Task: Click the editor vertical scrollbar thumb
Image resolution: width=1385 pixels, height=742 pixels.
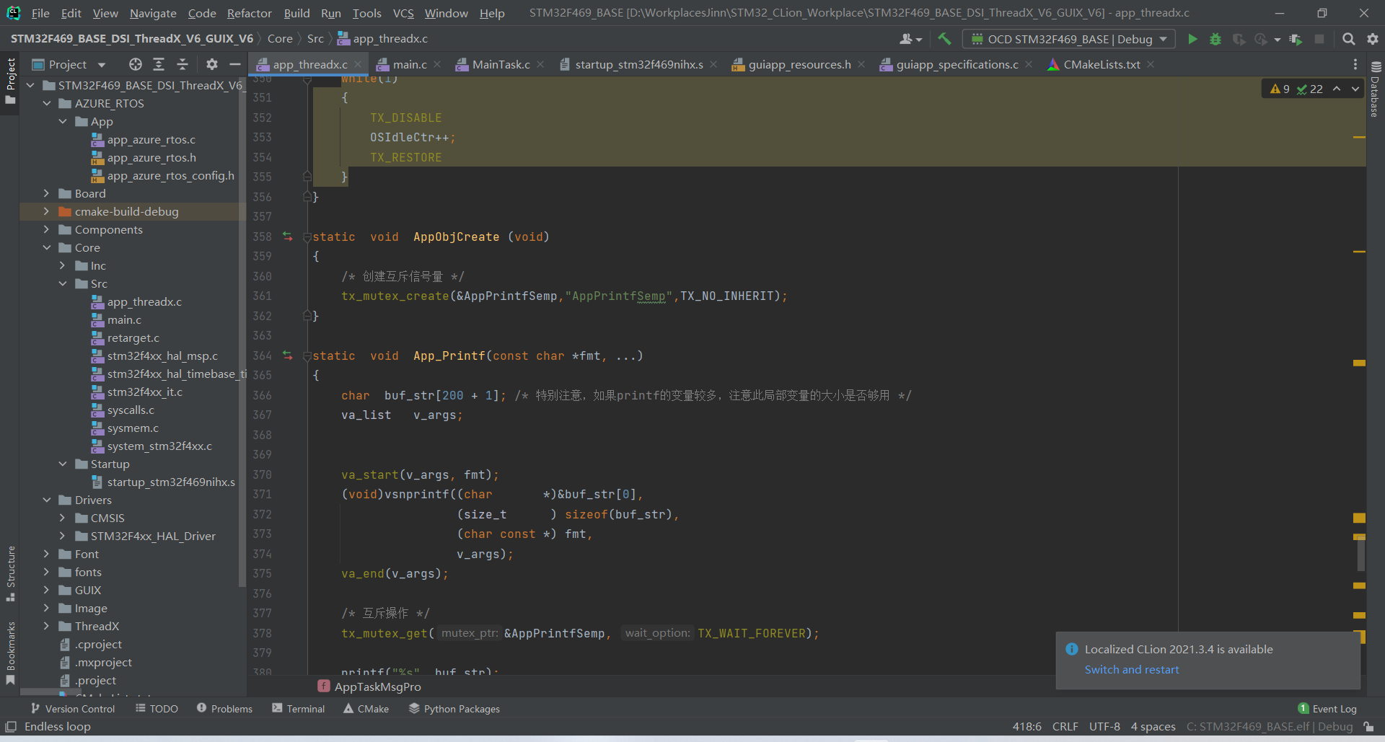Action: (1360, 554)
